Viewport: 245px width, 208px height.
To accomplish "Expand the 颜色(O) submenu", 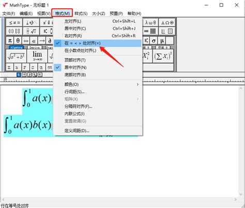I will point(98,84).
